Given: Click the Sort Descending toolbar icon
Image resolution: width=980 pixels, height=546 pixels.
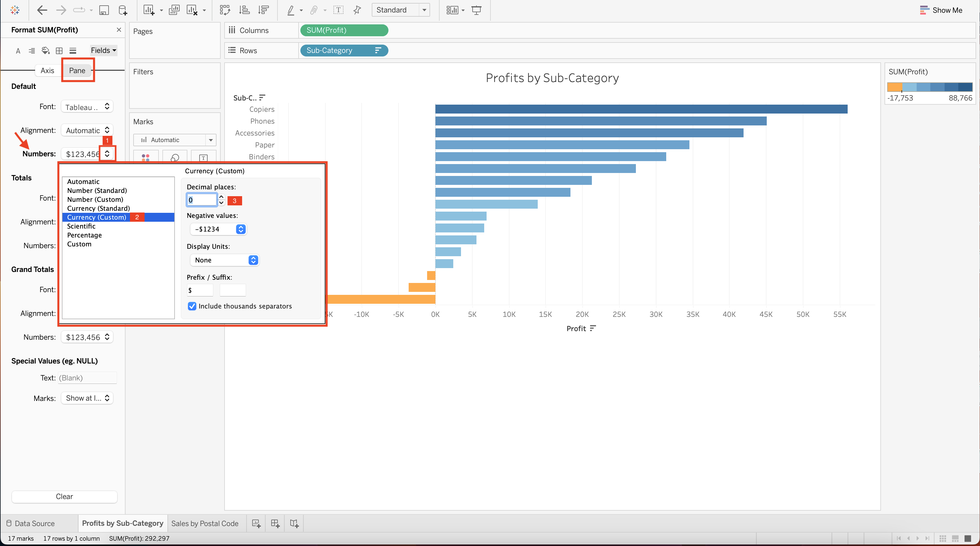Looking at the screenshot, I should [x=263, y=10].
